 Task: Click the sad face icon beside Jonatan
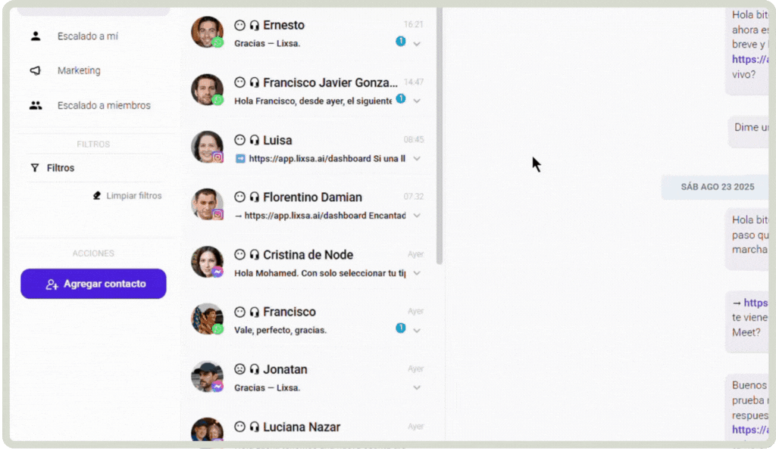(239, 369)
